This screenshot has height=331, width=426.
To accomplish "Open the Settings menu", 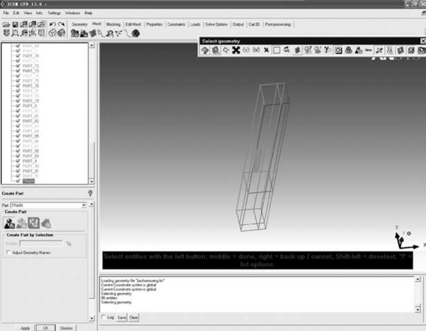I will (54, 13).
